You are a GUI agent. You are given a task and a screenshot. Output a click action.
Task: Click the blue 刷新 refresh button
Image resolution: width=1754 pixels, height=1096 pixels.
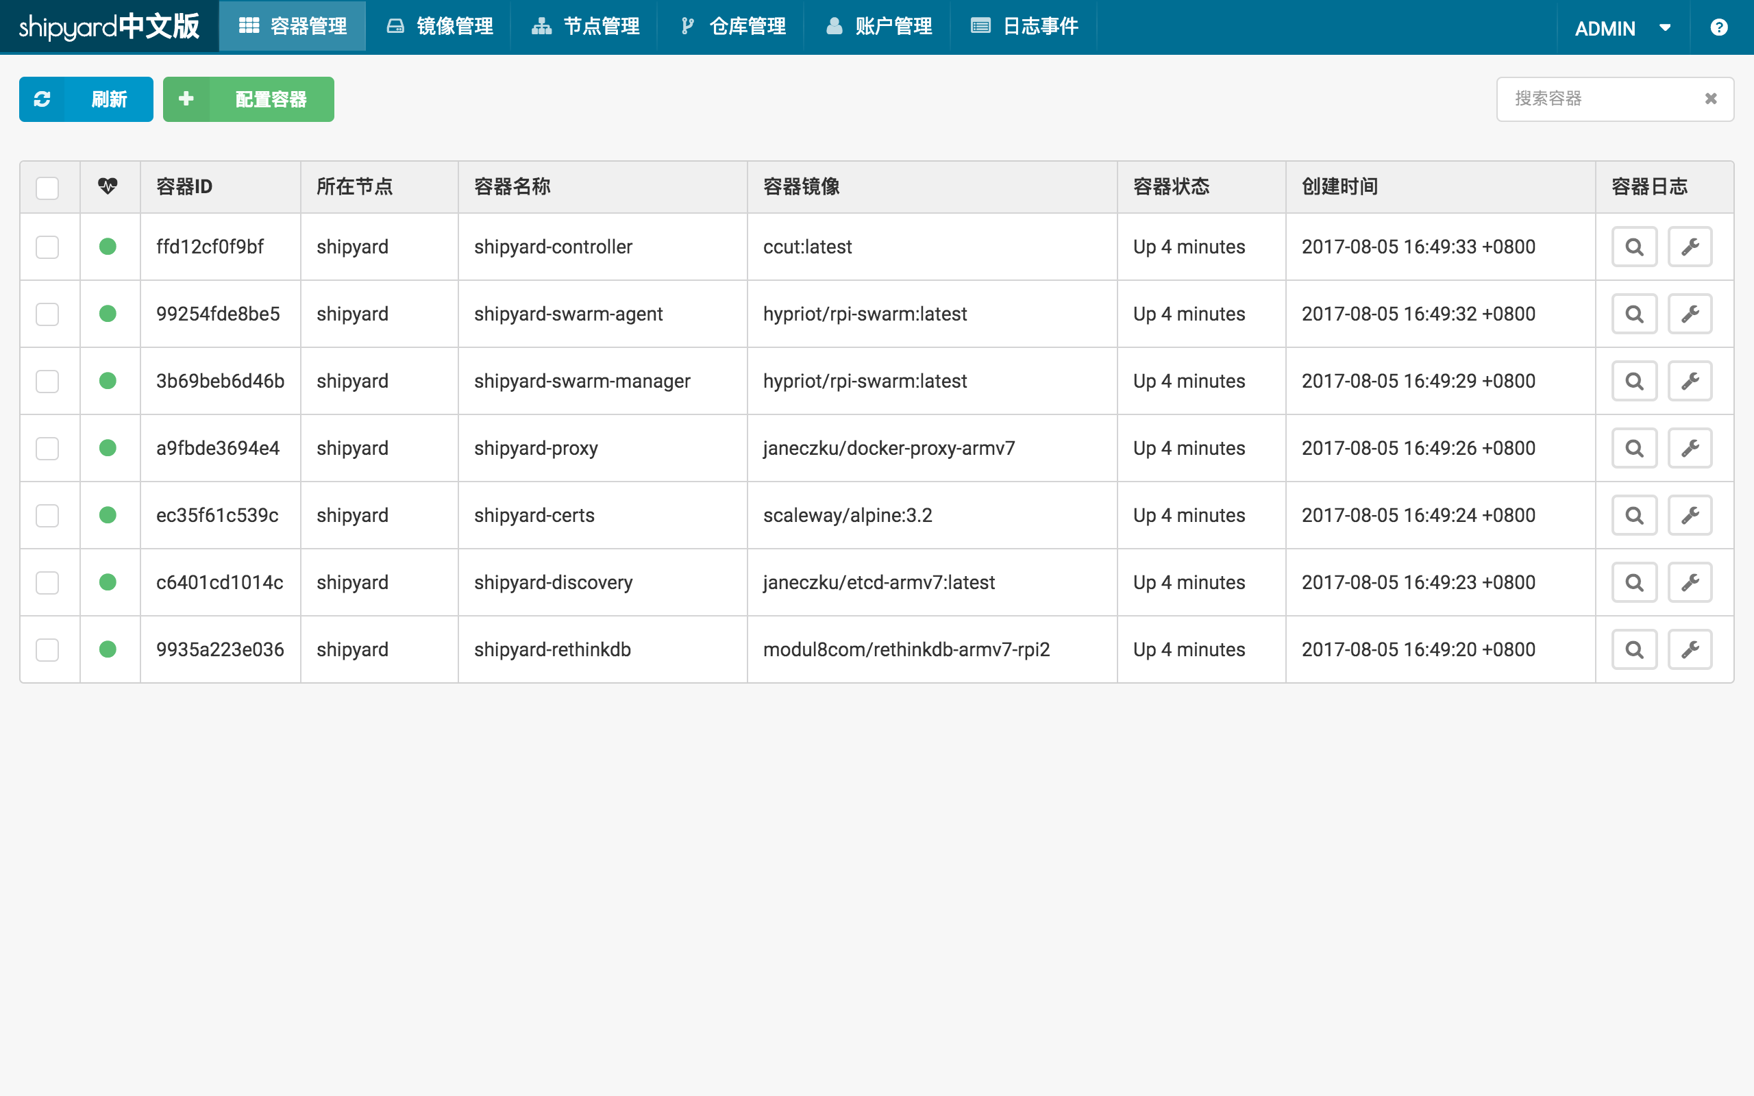[x=86, y=99]
